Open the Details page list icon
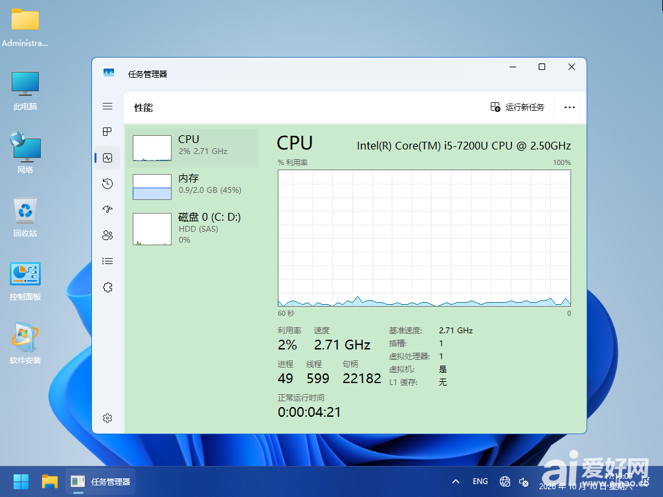Screen dimensions: 663x497 (x=107, y=261)
